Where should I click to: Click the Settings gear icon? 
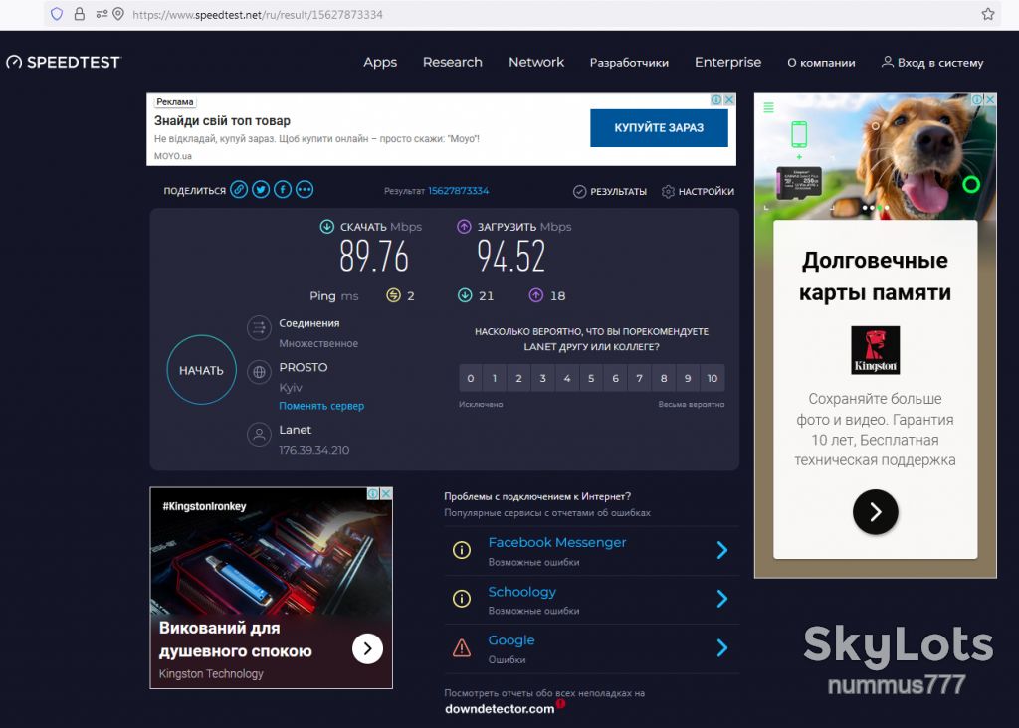668,192
